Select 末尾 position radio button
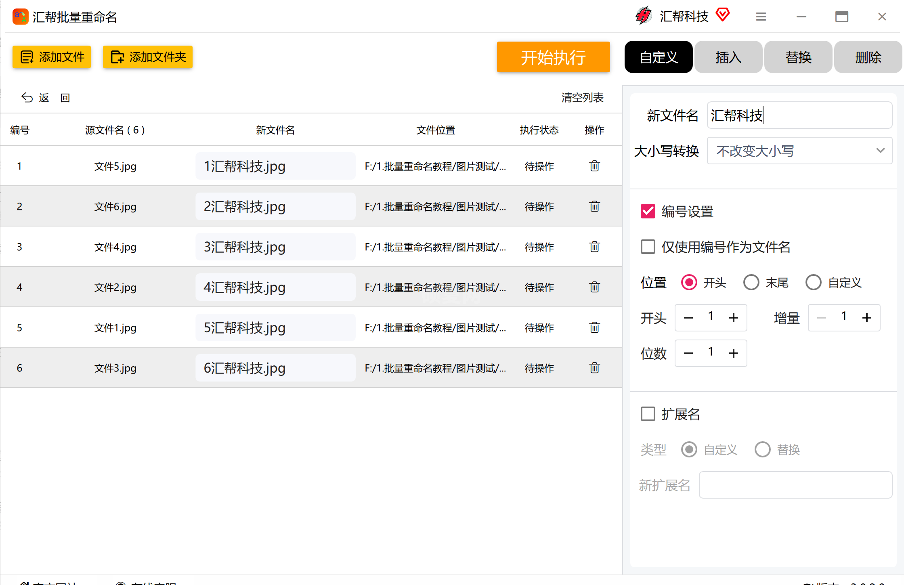The width and height of the screenshot is (904, 585). pyautogui.click(x=751, y=282)
